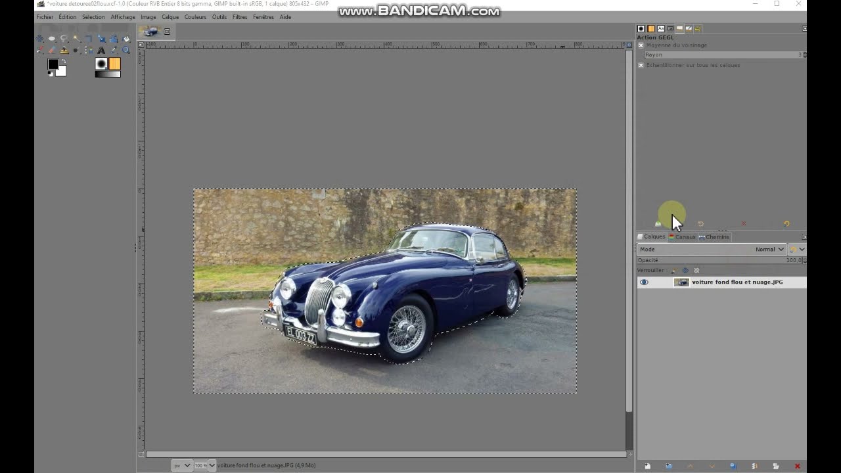This screenshot has width=841, height=473.
Task: Close the open image tab
Action: click(167, 31)
